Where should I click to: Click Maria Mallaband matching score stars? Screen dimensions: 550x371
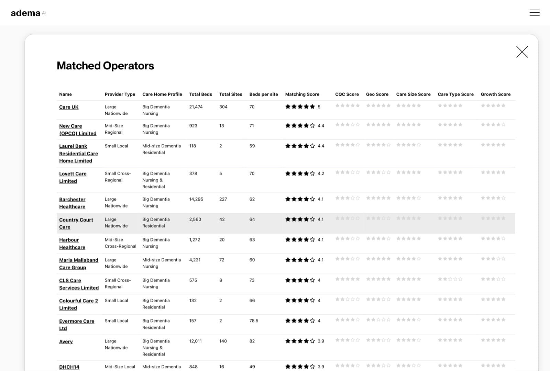(x=300, y=260)
